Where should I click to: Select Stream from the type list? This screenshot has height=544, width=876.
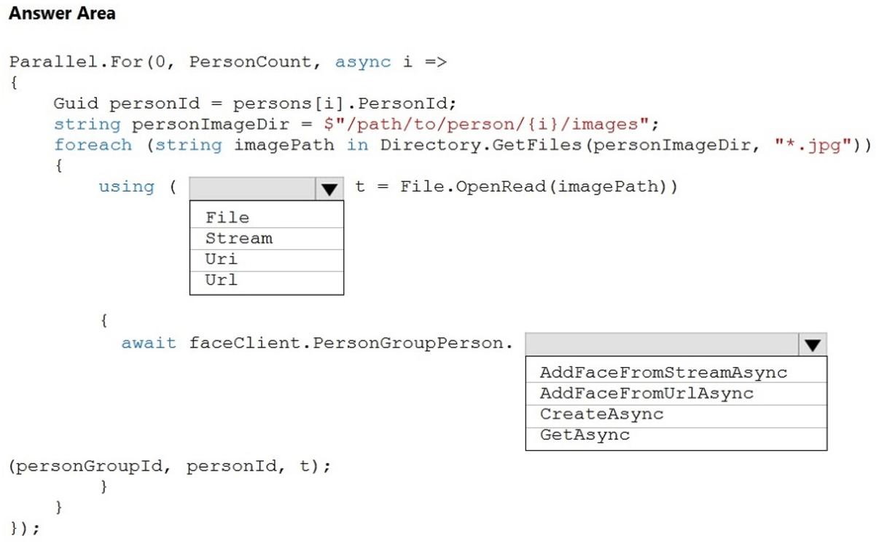coord(240,238)
